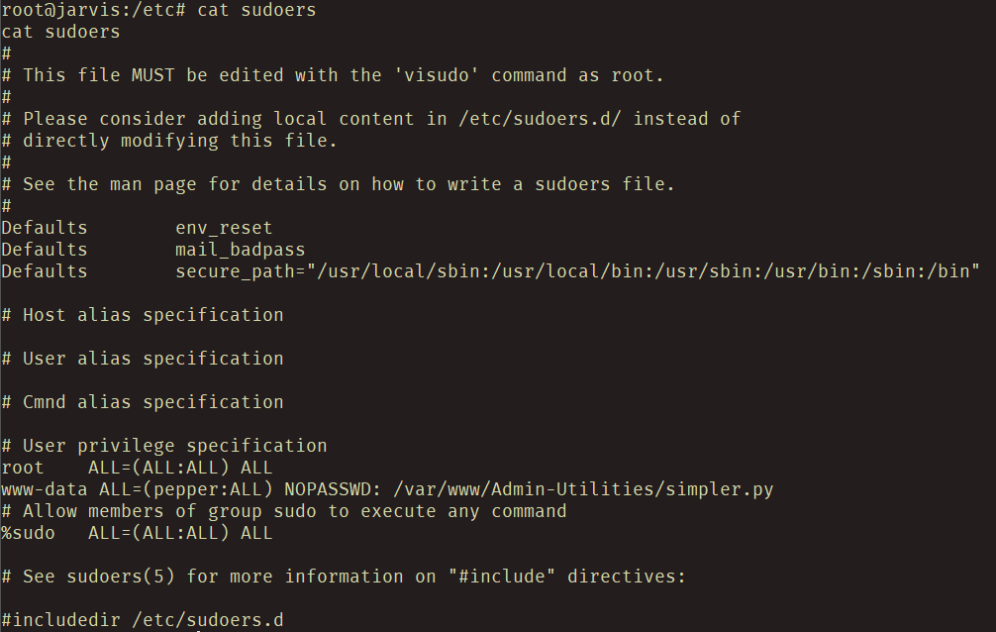Click the env_reset default value
This screenshot has height=632, width=996.
click(224, 228)
